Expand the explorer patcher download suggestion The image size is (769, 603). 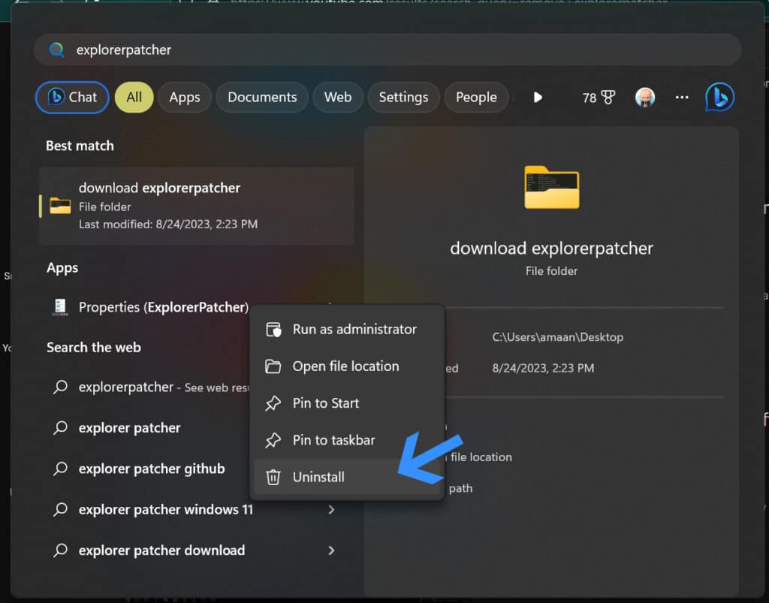click(x=331, y=550)
